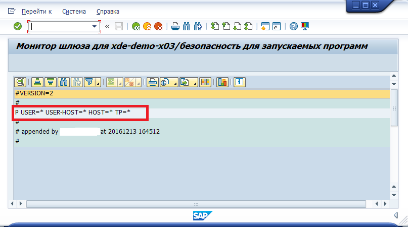Open the Set Filter dropdown arrow
The width and height of the screenshot is (408, 227).
tap(98, 83)
